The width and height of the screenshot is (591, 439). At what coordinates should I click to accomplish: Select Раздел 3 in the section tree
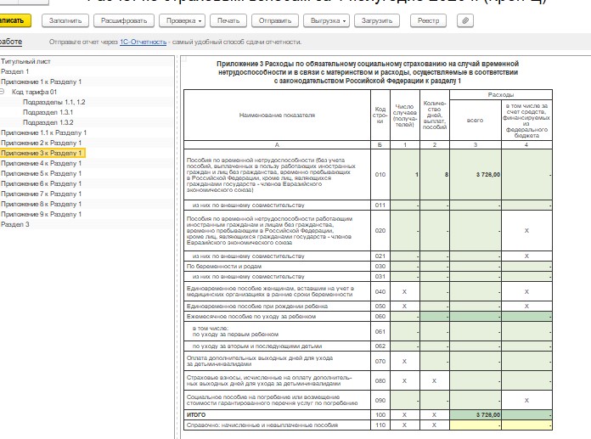pyautogui.click(x=14, y=224)
